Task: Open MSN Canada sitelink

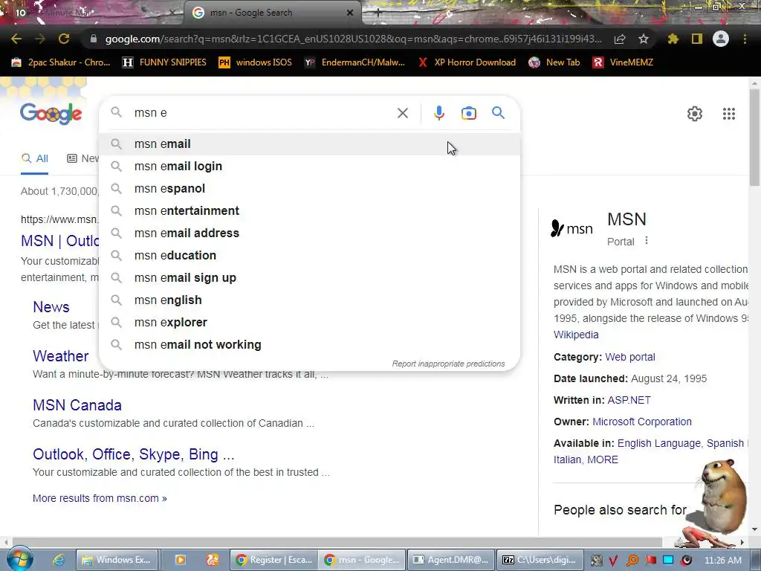Action: coord(77,405)
